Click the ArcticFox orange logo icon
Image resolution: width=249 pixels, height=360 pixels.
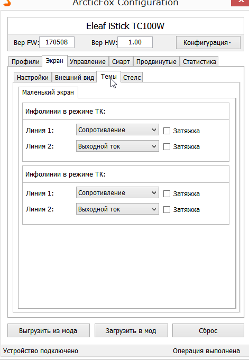tap(7, 2)
